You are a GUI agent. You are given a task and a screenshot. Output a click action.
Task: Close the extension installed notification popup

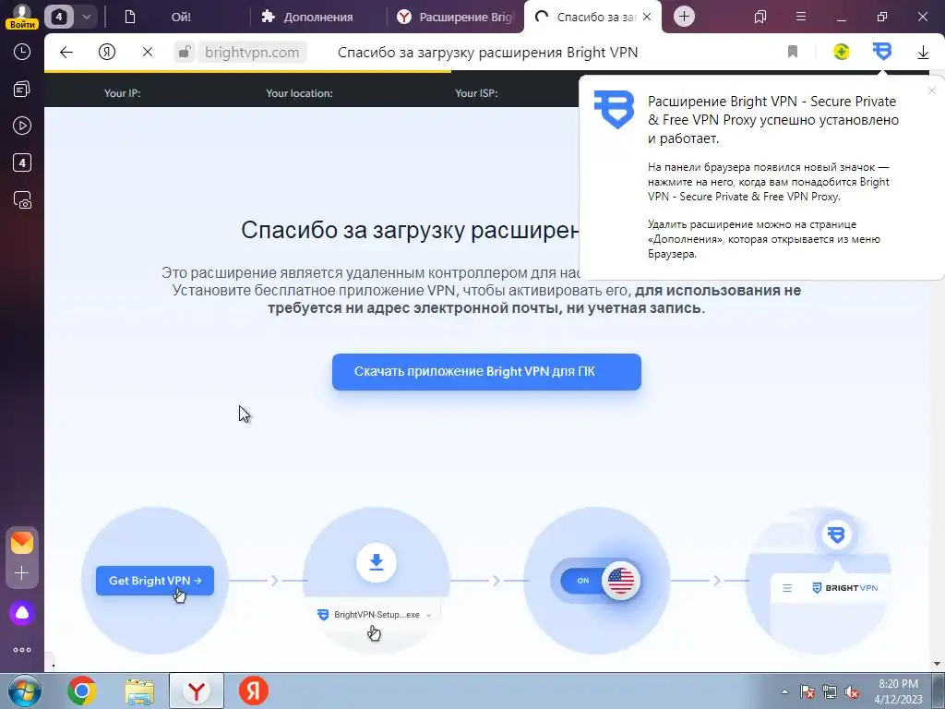[x=932, y=90]
